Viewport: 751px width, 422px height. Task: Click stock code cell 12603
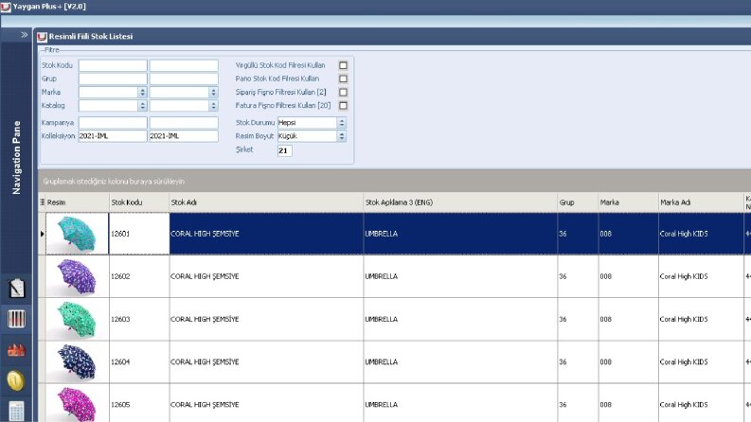[x=139, y=319]
